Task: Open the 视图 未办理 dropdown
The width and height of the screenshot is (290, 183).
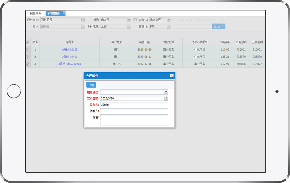Action: 129,20
